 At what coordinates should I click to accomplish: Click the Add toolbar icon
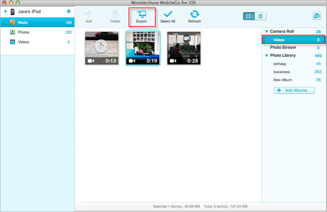coord(89,14)
